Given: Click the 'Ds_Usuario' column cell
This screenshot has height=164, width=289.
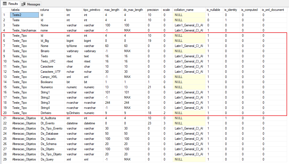Looking at the screenshot, I should [x=52, y=138].
